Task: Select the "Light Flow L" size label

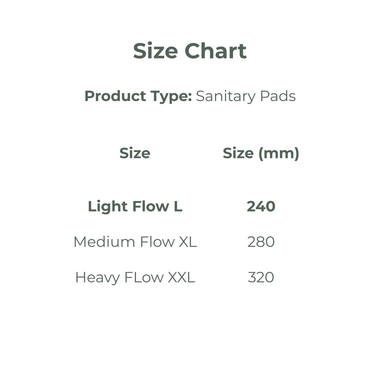Action: [135, 206]
